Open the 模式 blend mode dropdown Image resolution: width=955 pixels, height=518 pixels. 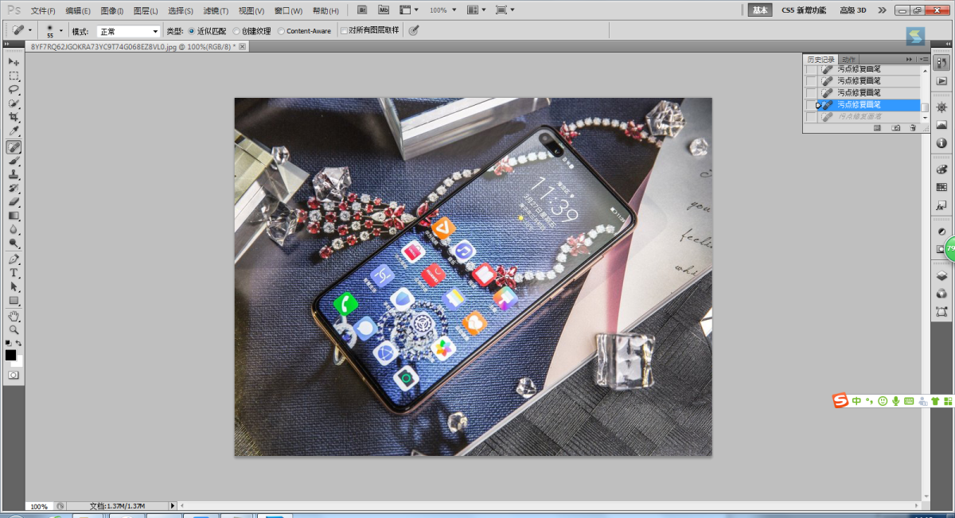click(128, 31)
